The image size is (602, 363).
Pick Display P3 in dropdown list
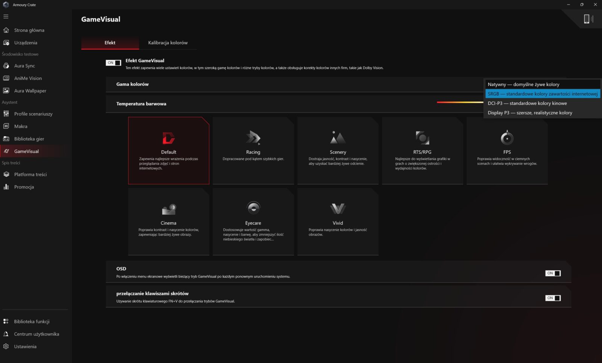click(530, 112)
